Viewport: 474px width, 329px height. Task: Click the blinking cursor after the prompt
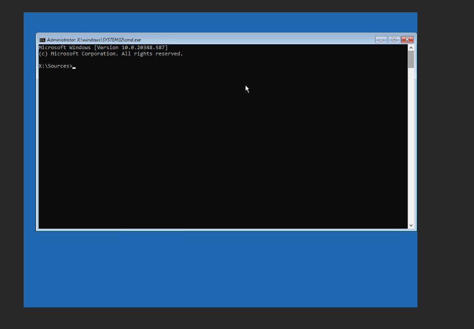74,67
